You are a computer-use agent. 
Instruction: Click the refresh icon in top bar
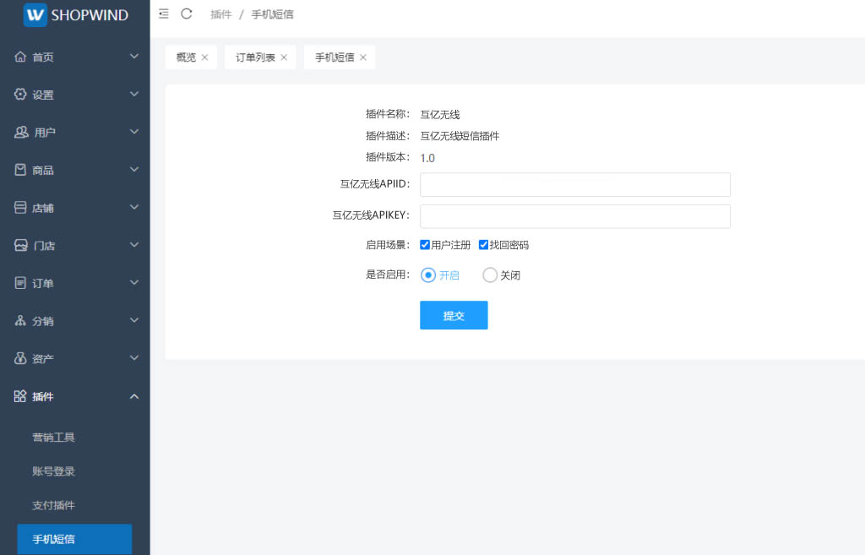[x=187, y=14]
